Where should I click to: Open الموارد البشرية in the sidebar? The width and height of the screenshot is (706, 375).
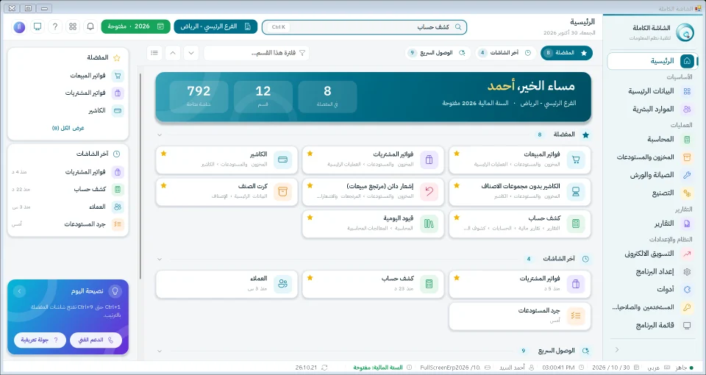[652, 109]
